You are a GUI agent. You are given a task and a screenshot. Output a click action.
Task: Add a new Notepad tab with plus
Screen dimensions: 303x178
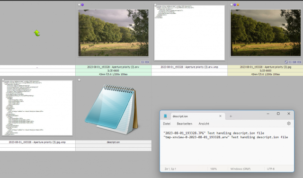pyautogui.click(x=231, y=116)
